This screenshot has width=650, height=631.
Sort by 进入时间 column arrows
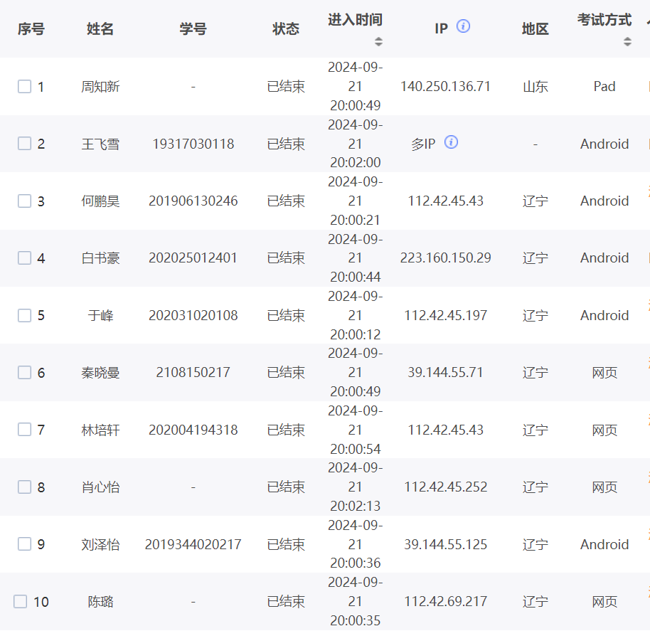(x=378, y=41)
